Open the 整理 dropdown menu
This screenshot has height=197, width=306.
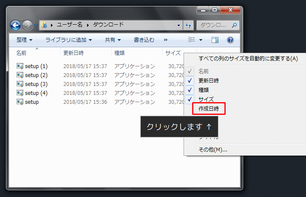[x=25, y=40]
